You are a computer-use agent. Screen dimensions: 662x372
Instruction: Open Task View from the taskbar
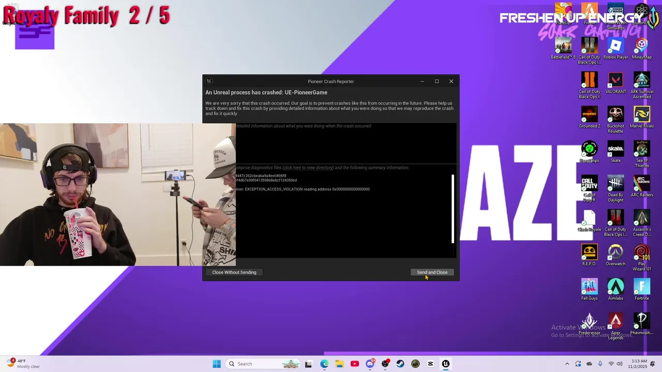click(x=308, y=364)
